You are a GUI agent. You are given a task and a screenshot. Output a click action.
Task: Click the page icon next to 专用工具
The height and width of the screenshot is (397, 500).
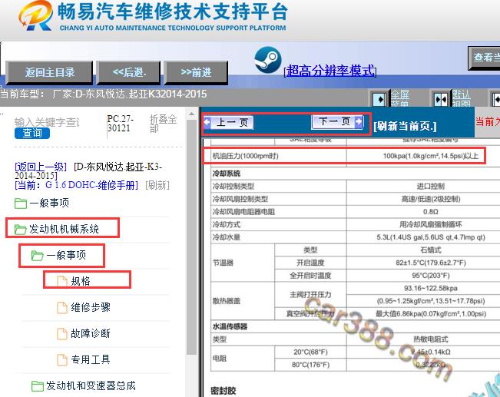62,359
